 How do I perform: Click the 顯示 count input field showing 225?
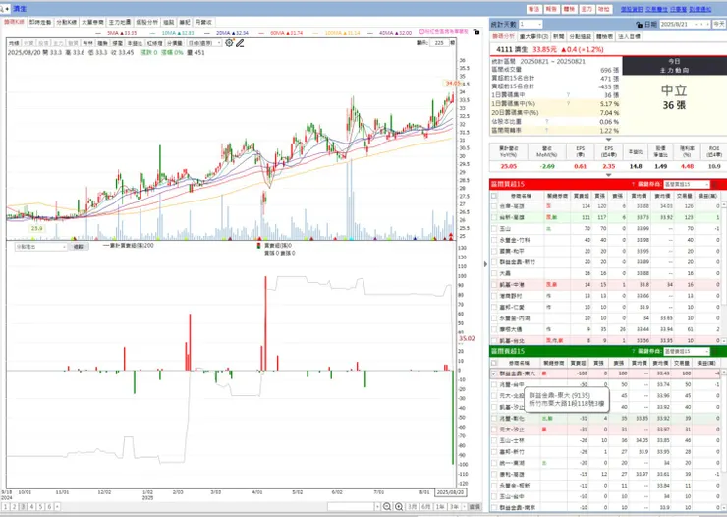point(439,43)
